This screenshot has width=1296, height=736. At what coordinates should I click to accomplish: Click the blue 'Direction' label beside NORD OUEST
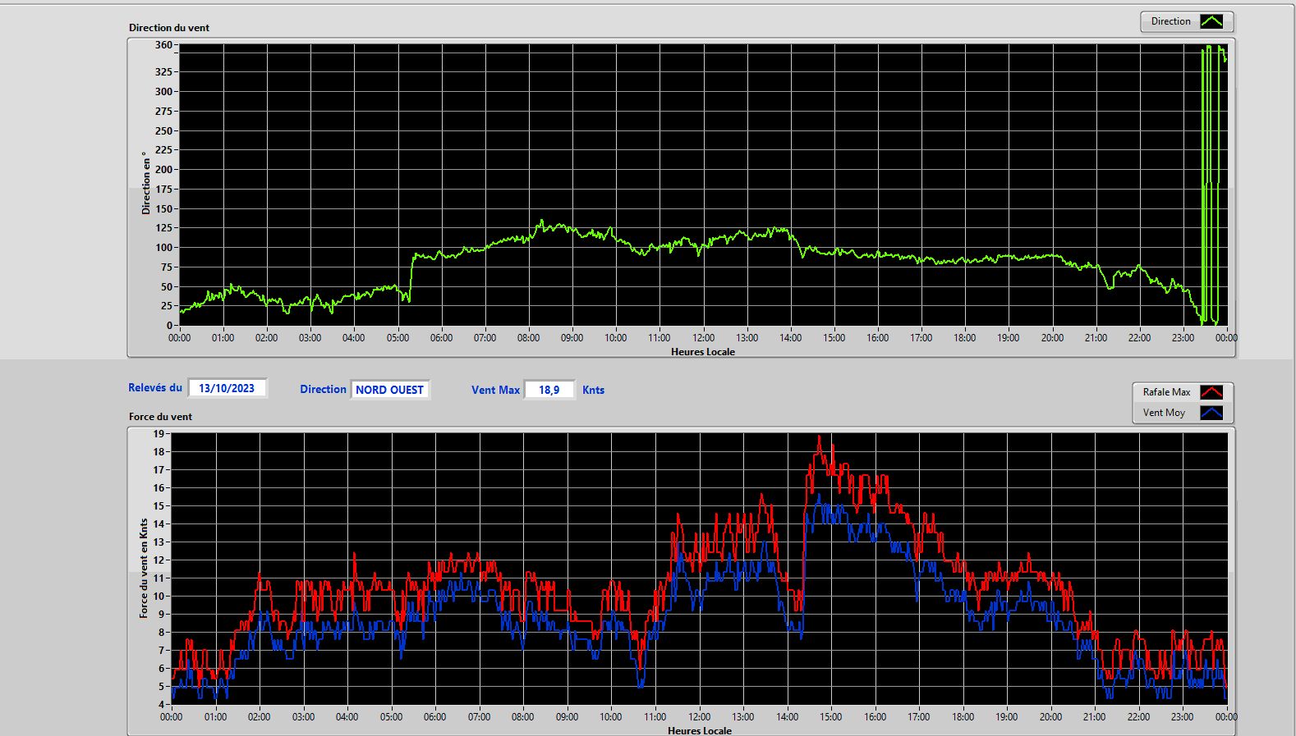point(323,389)
